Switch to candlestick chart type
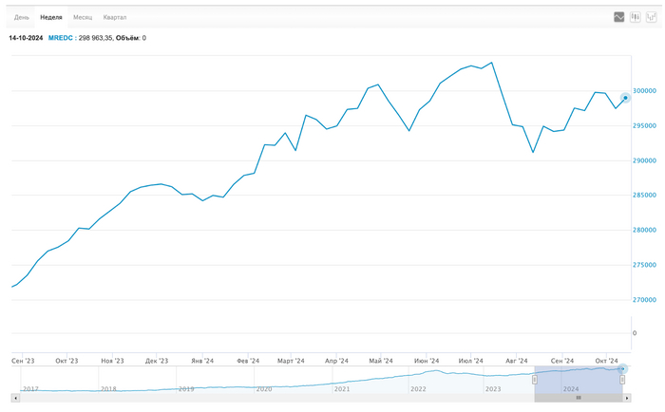The height and width of the screenshot is (412, 665). pyautogui.click(x=635, y=17)
